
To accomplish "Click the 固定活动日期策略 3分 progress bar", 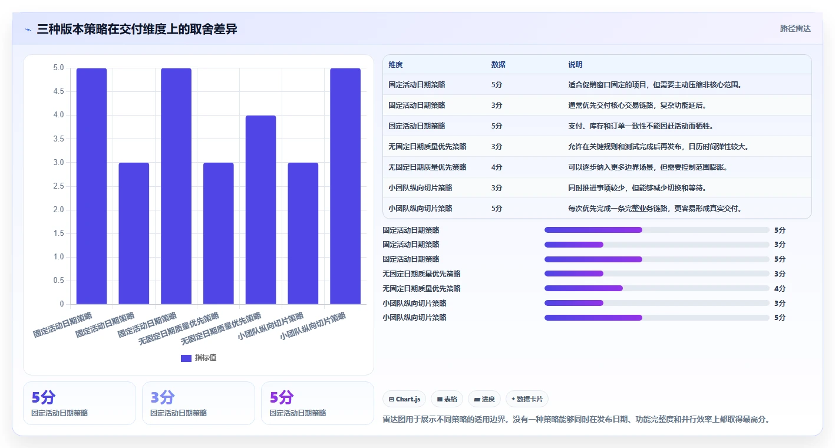I will 657,244.
